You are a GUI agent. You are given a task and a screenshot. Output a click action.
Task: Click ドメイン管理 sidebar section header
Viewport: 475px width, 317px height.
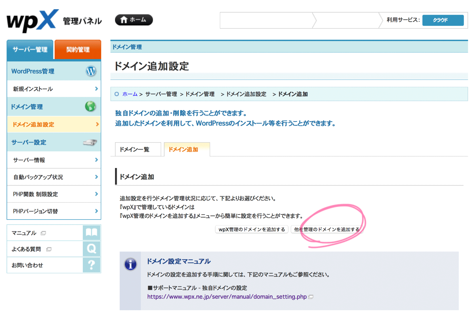[x=54, y=107]
